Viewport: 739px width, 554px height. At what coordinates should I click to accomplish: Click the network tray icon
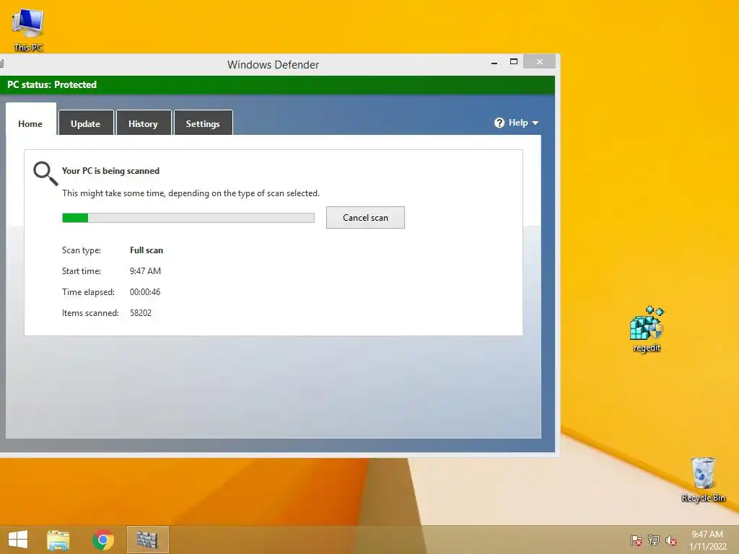point(654,540)
